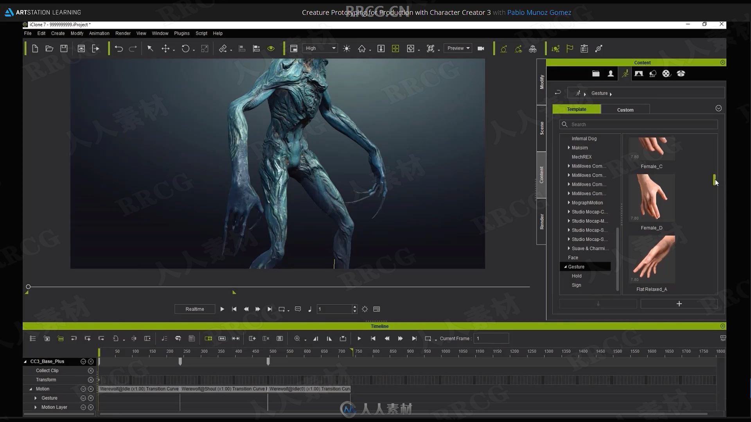Expand the Suave & Charmi... folder

tap(569, 249)
